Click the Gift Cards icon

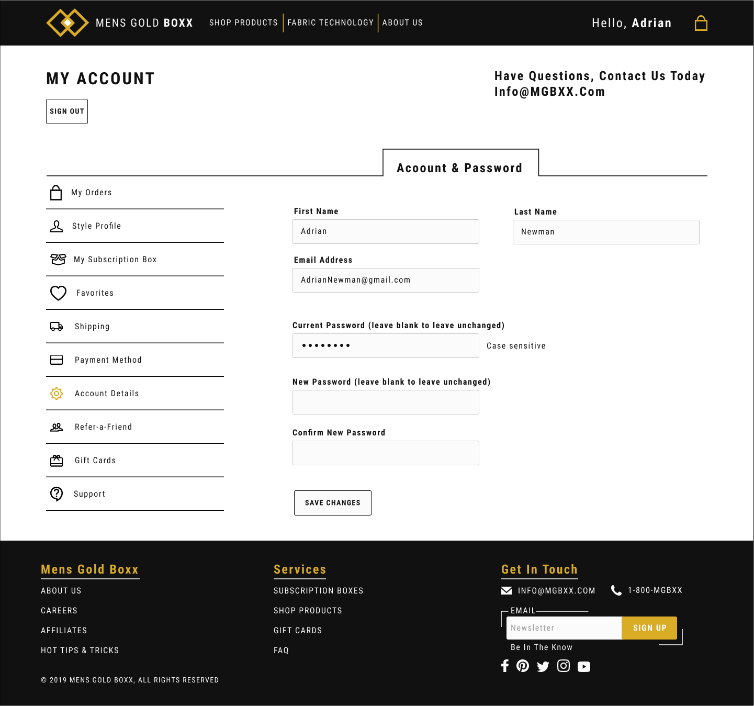57,461
